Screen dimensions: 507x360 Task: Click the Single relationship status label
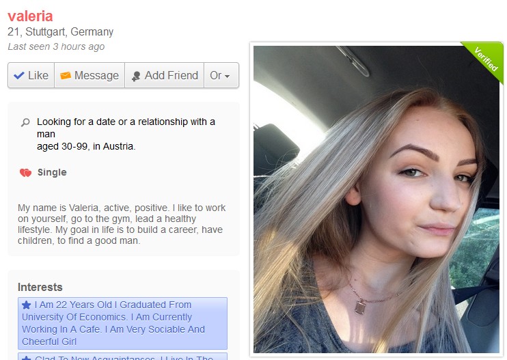(x=52, y=172)
